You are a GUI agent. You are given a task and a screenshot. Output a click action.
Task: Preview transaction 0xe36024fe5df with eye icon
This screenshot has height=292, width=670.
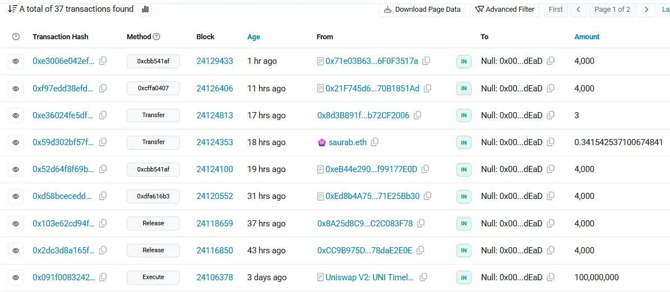tap(16, 115)
